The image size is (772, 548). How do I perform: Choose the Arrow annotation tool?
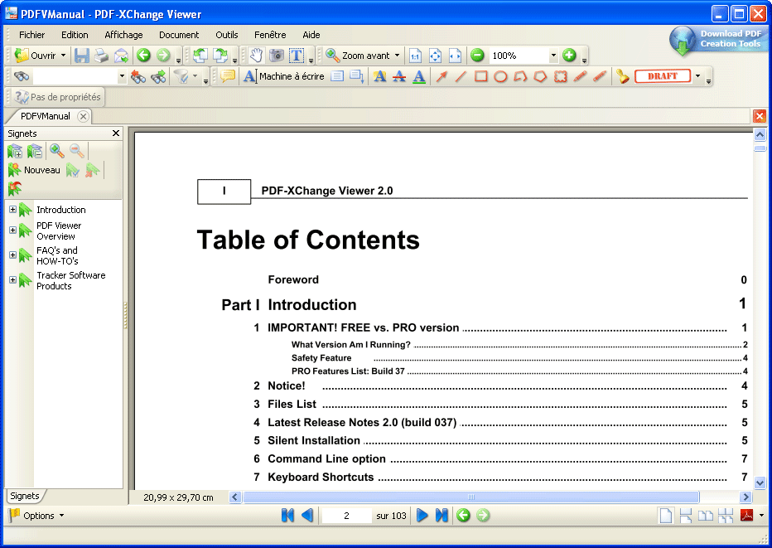(x=441, y=76)
